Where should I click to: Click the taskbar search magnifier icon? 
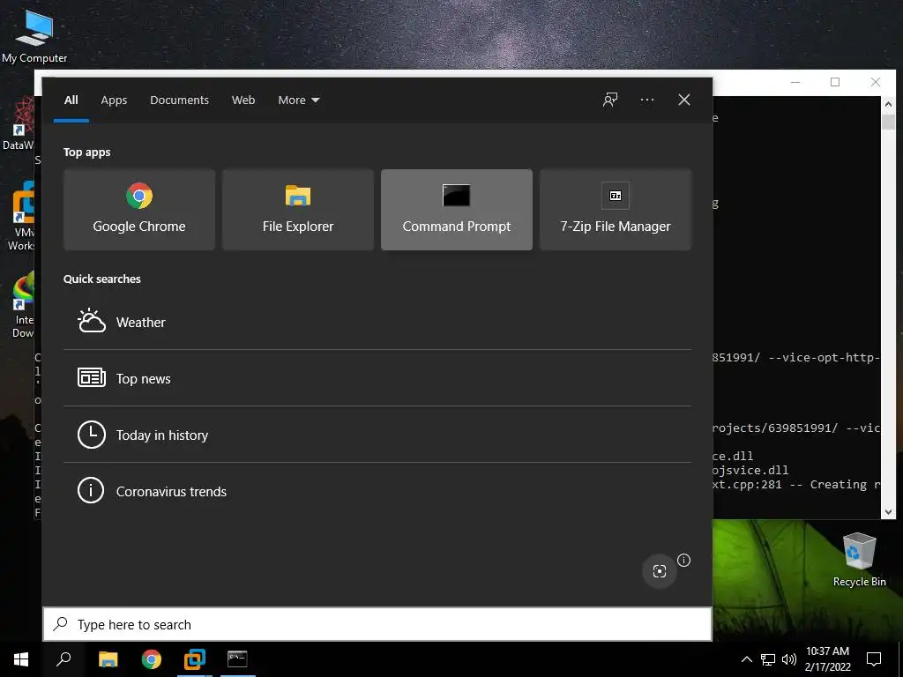(x=63, y=659)
